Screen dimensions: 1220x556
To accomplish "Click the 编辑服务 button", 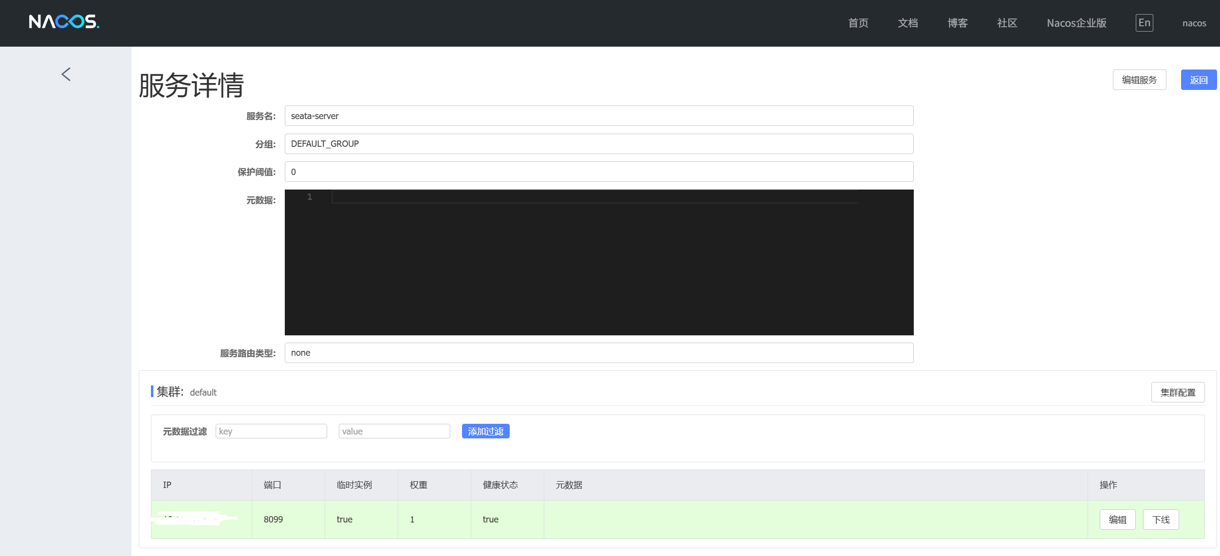I will [1139, 80].
